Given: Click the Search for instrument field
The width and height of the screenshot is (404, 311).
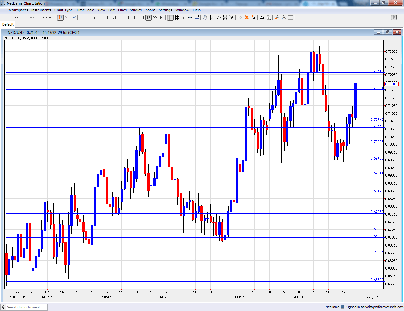Looking at the screenshot, I should tap(24, 307).
